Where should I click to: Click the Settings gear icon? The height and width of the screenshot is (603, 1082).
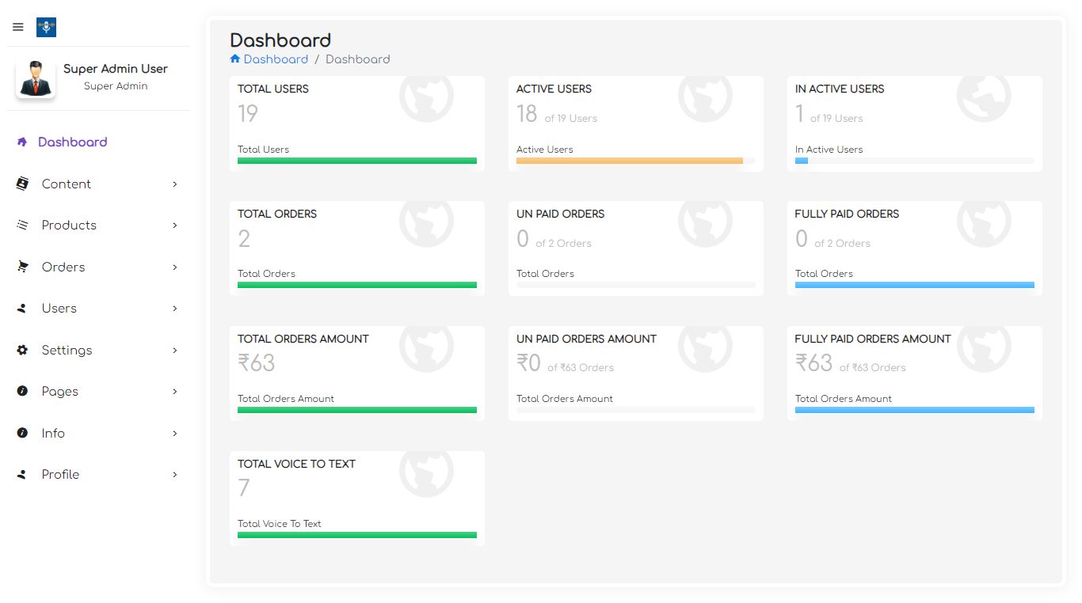[x=22, y=350]
